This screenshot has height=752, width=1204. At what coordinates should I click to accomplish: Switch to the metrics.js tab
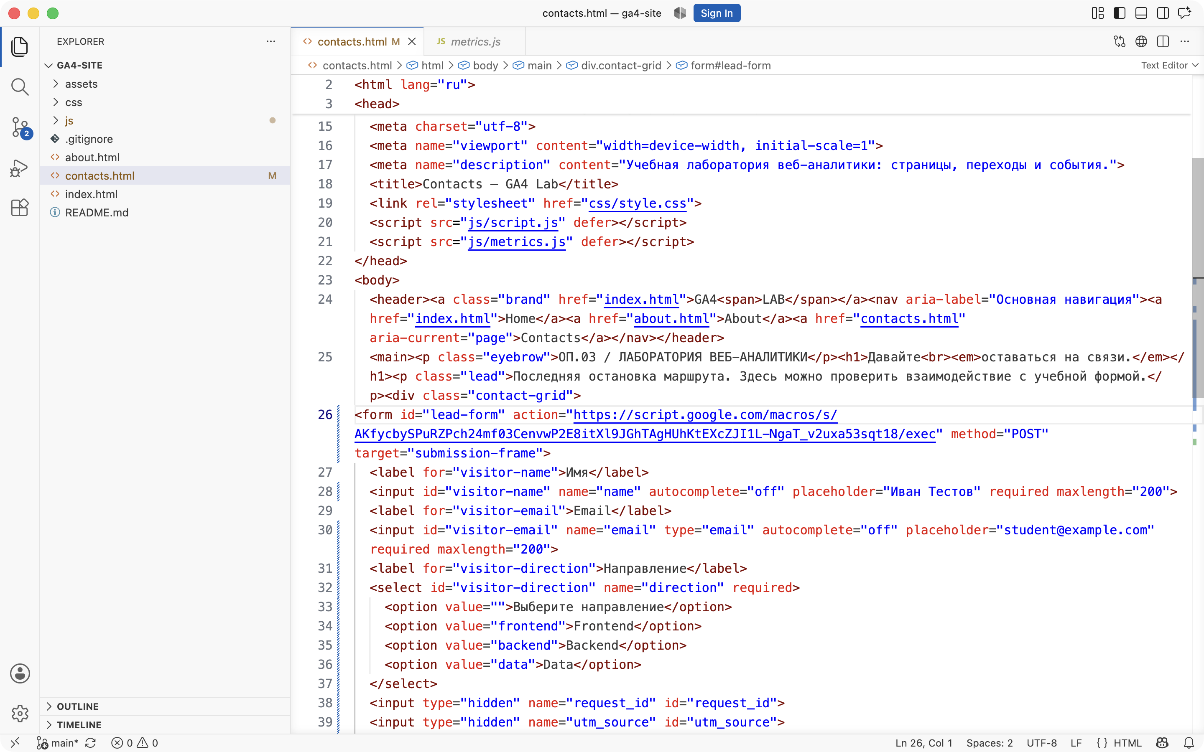[474, 42]
